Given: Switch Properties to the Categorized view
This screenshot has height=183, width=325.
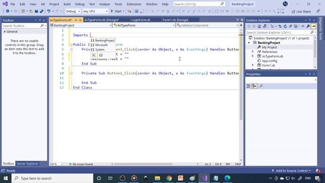Looking at the screenshot, I should 248,86.
